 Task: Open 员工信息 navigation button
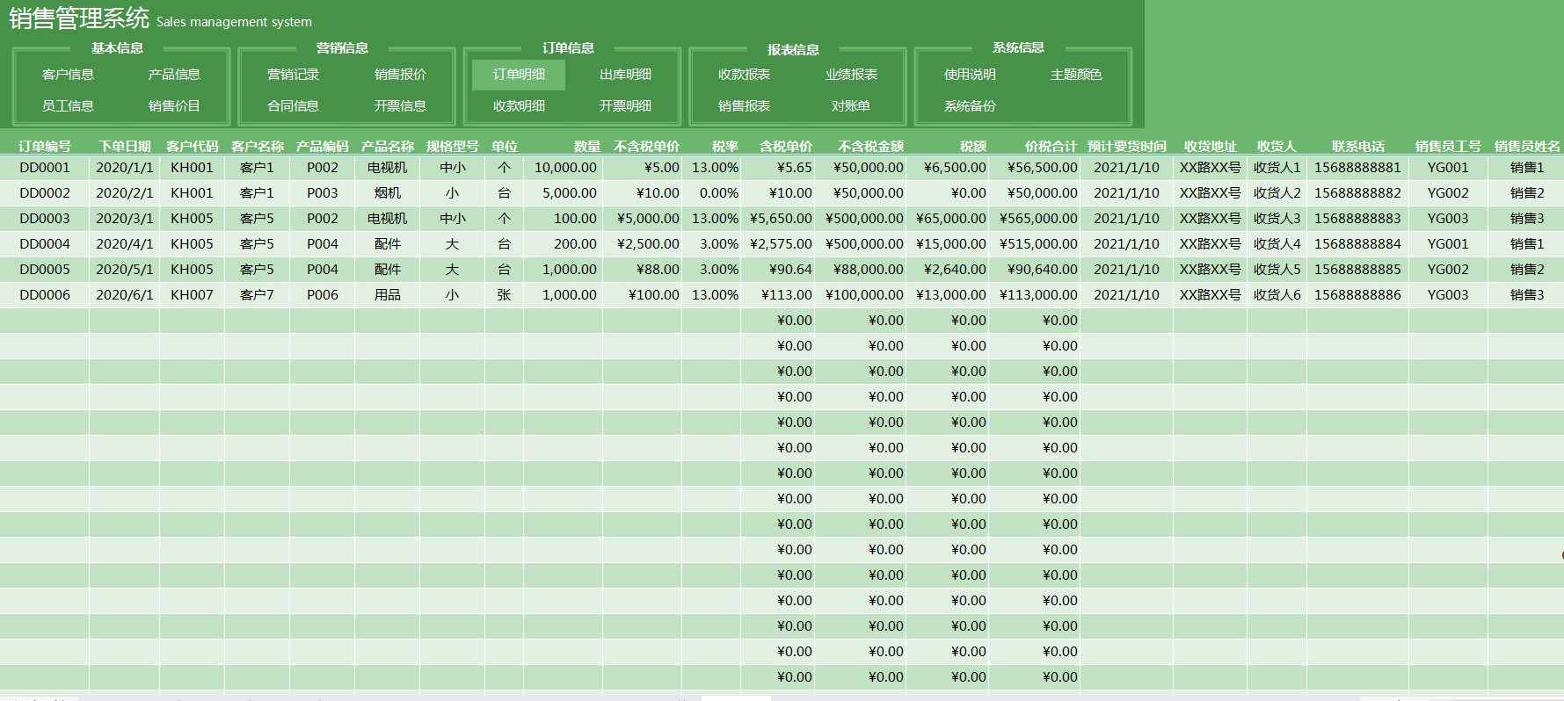[x=68, y=106]
